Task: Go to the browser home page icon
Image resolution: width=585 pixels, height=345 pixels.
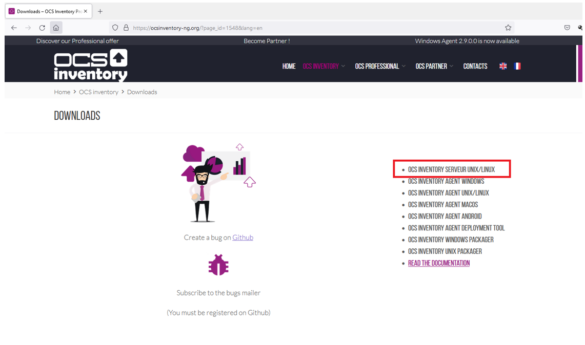Action: 56,28
